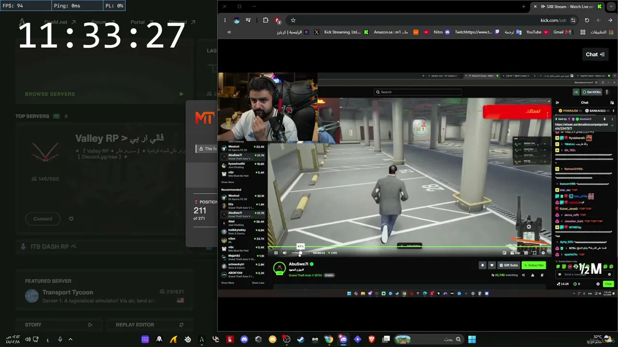Image resolution: width=618 pixels, height=347 pixels.
Task: Open STORY mode in FiveM
Action: 58,325
